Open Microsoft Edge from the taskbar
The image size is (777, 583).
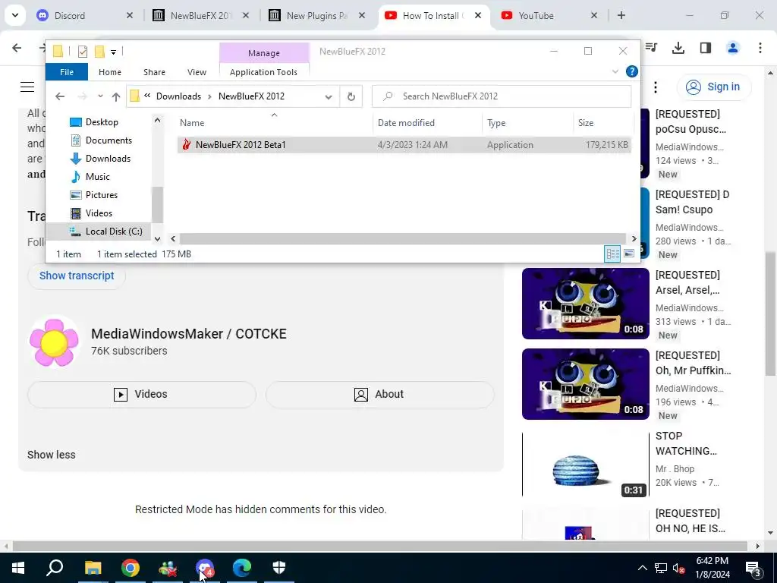click(x=242, y=568)
